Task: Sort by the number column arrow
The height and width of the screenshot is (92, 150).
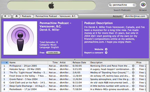Action: [x=5, y=63]
